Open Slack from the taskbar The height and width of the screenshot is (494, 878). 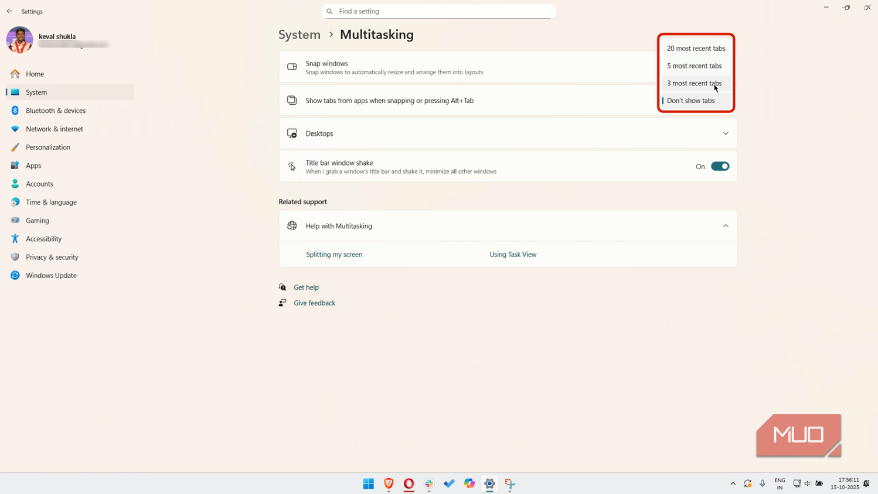[429, 483]
